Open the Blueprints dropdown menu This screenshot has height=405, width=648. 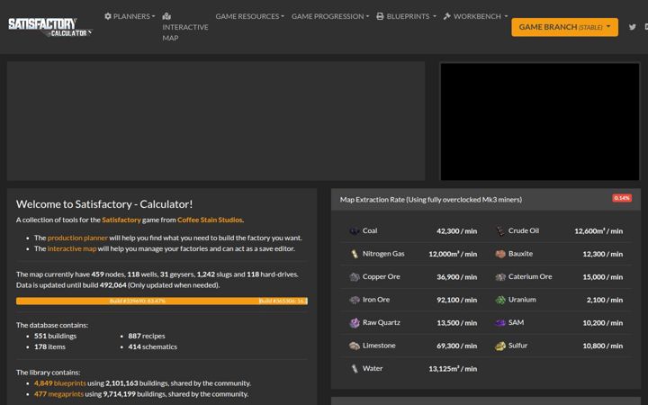pyautogui.click(x=406, y=16)
